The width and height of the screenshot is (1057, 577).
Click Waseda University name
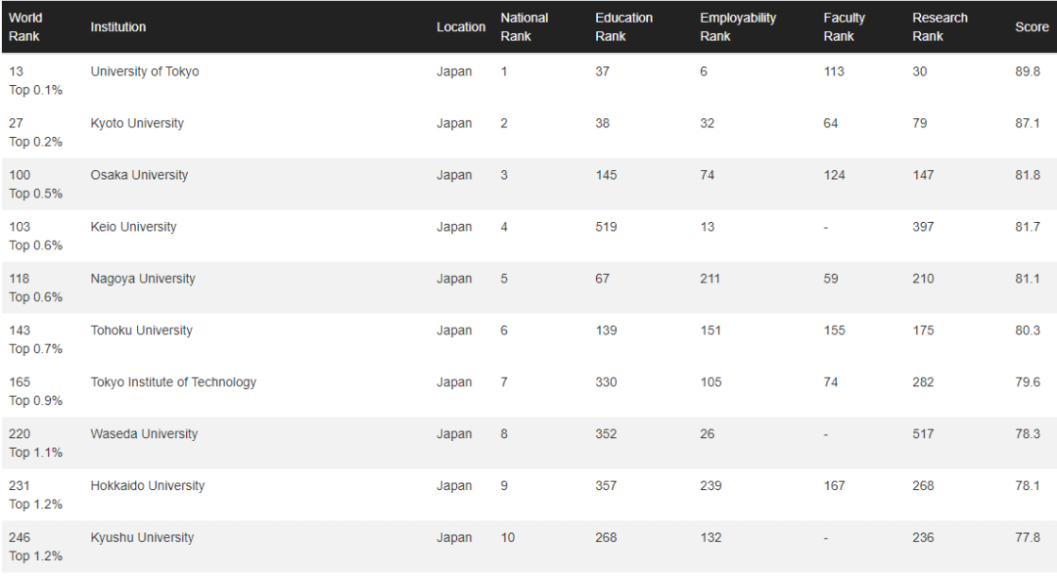(x=144, y=434)
